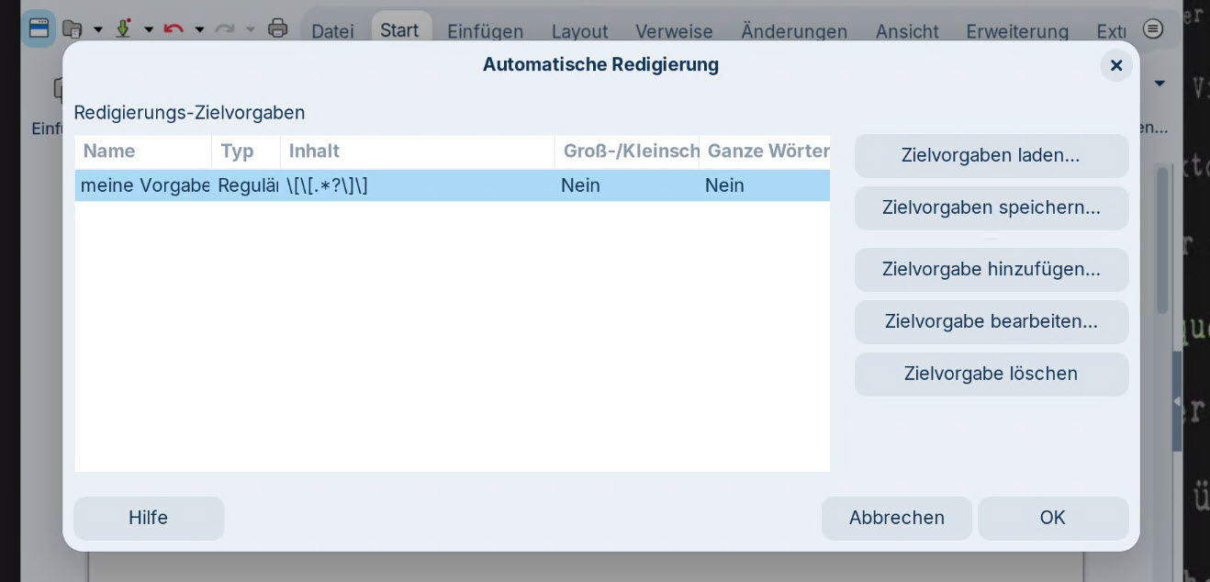
Task: Switch to the Einfügen tab
Action: 485,31
